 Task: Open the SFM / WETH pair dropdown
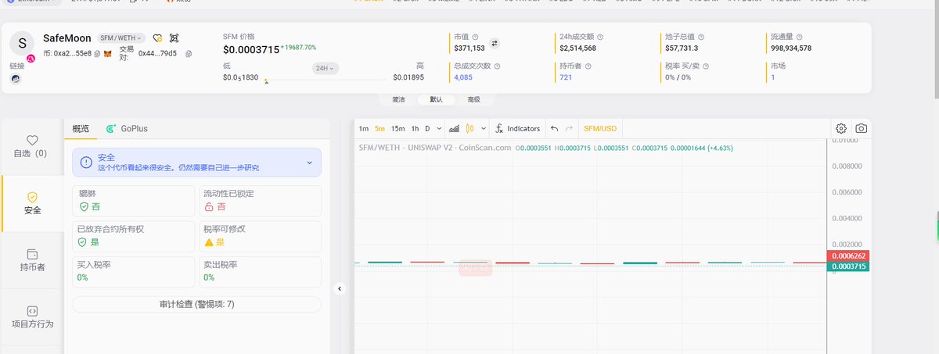click(x=121, y=38)
